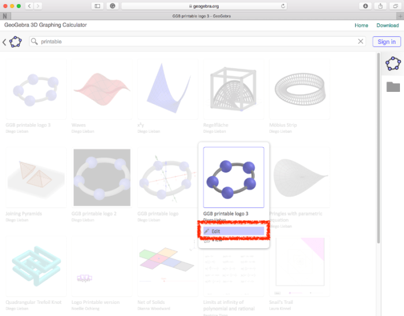Open the Limits at infinity of polynomial thumbnail

coord(233,272)
